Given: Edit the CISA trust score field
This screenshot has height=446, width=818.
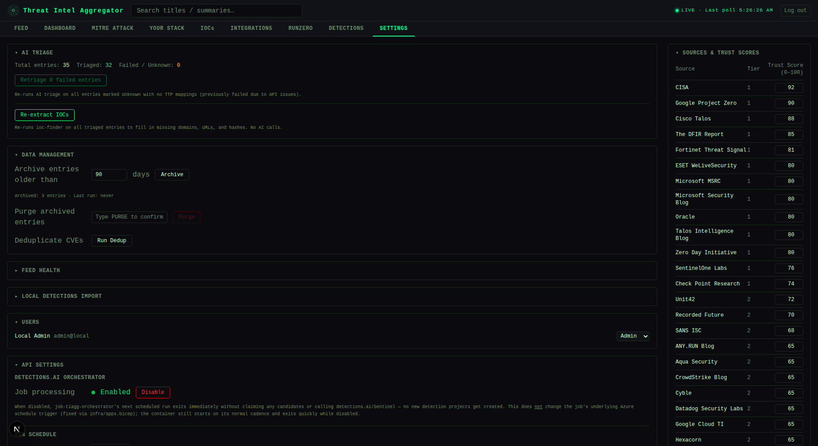Looking at the screenshot, I should click(789, 88).
